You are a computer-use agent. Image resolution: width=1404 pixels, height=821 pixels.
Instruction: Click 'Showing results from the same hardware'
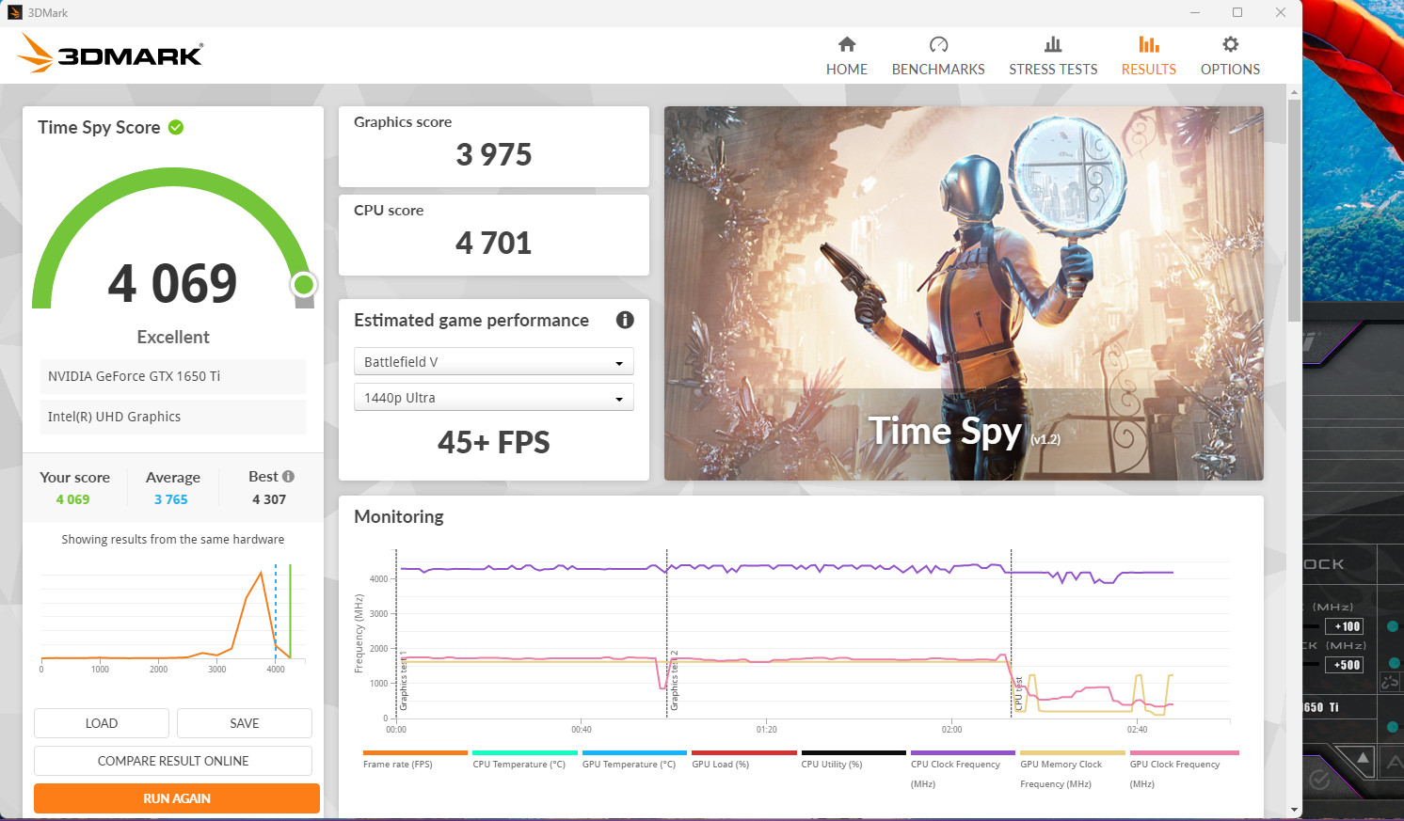(x=173, y=540)
